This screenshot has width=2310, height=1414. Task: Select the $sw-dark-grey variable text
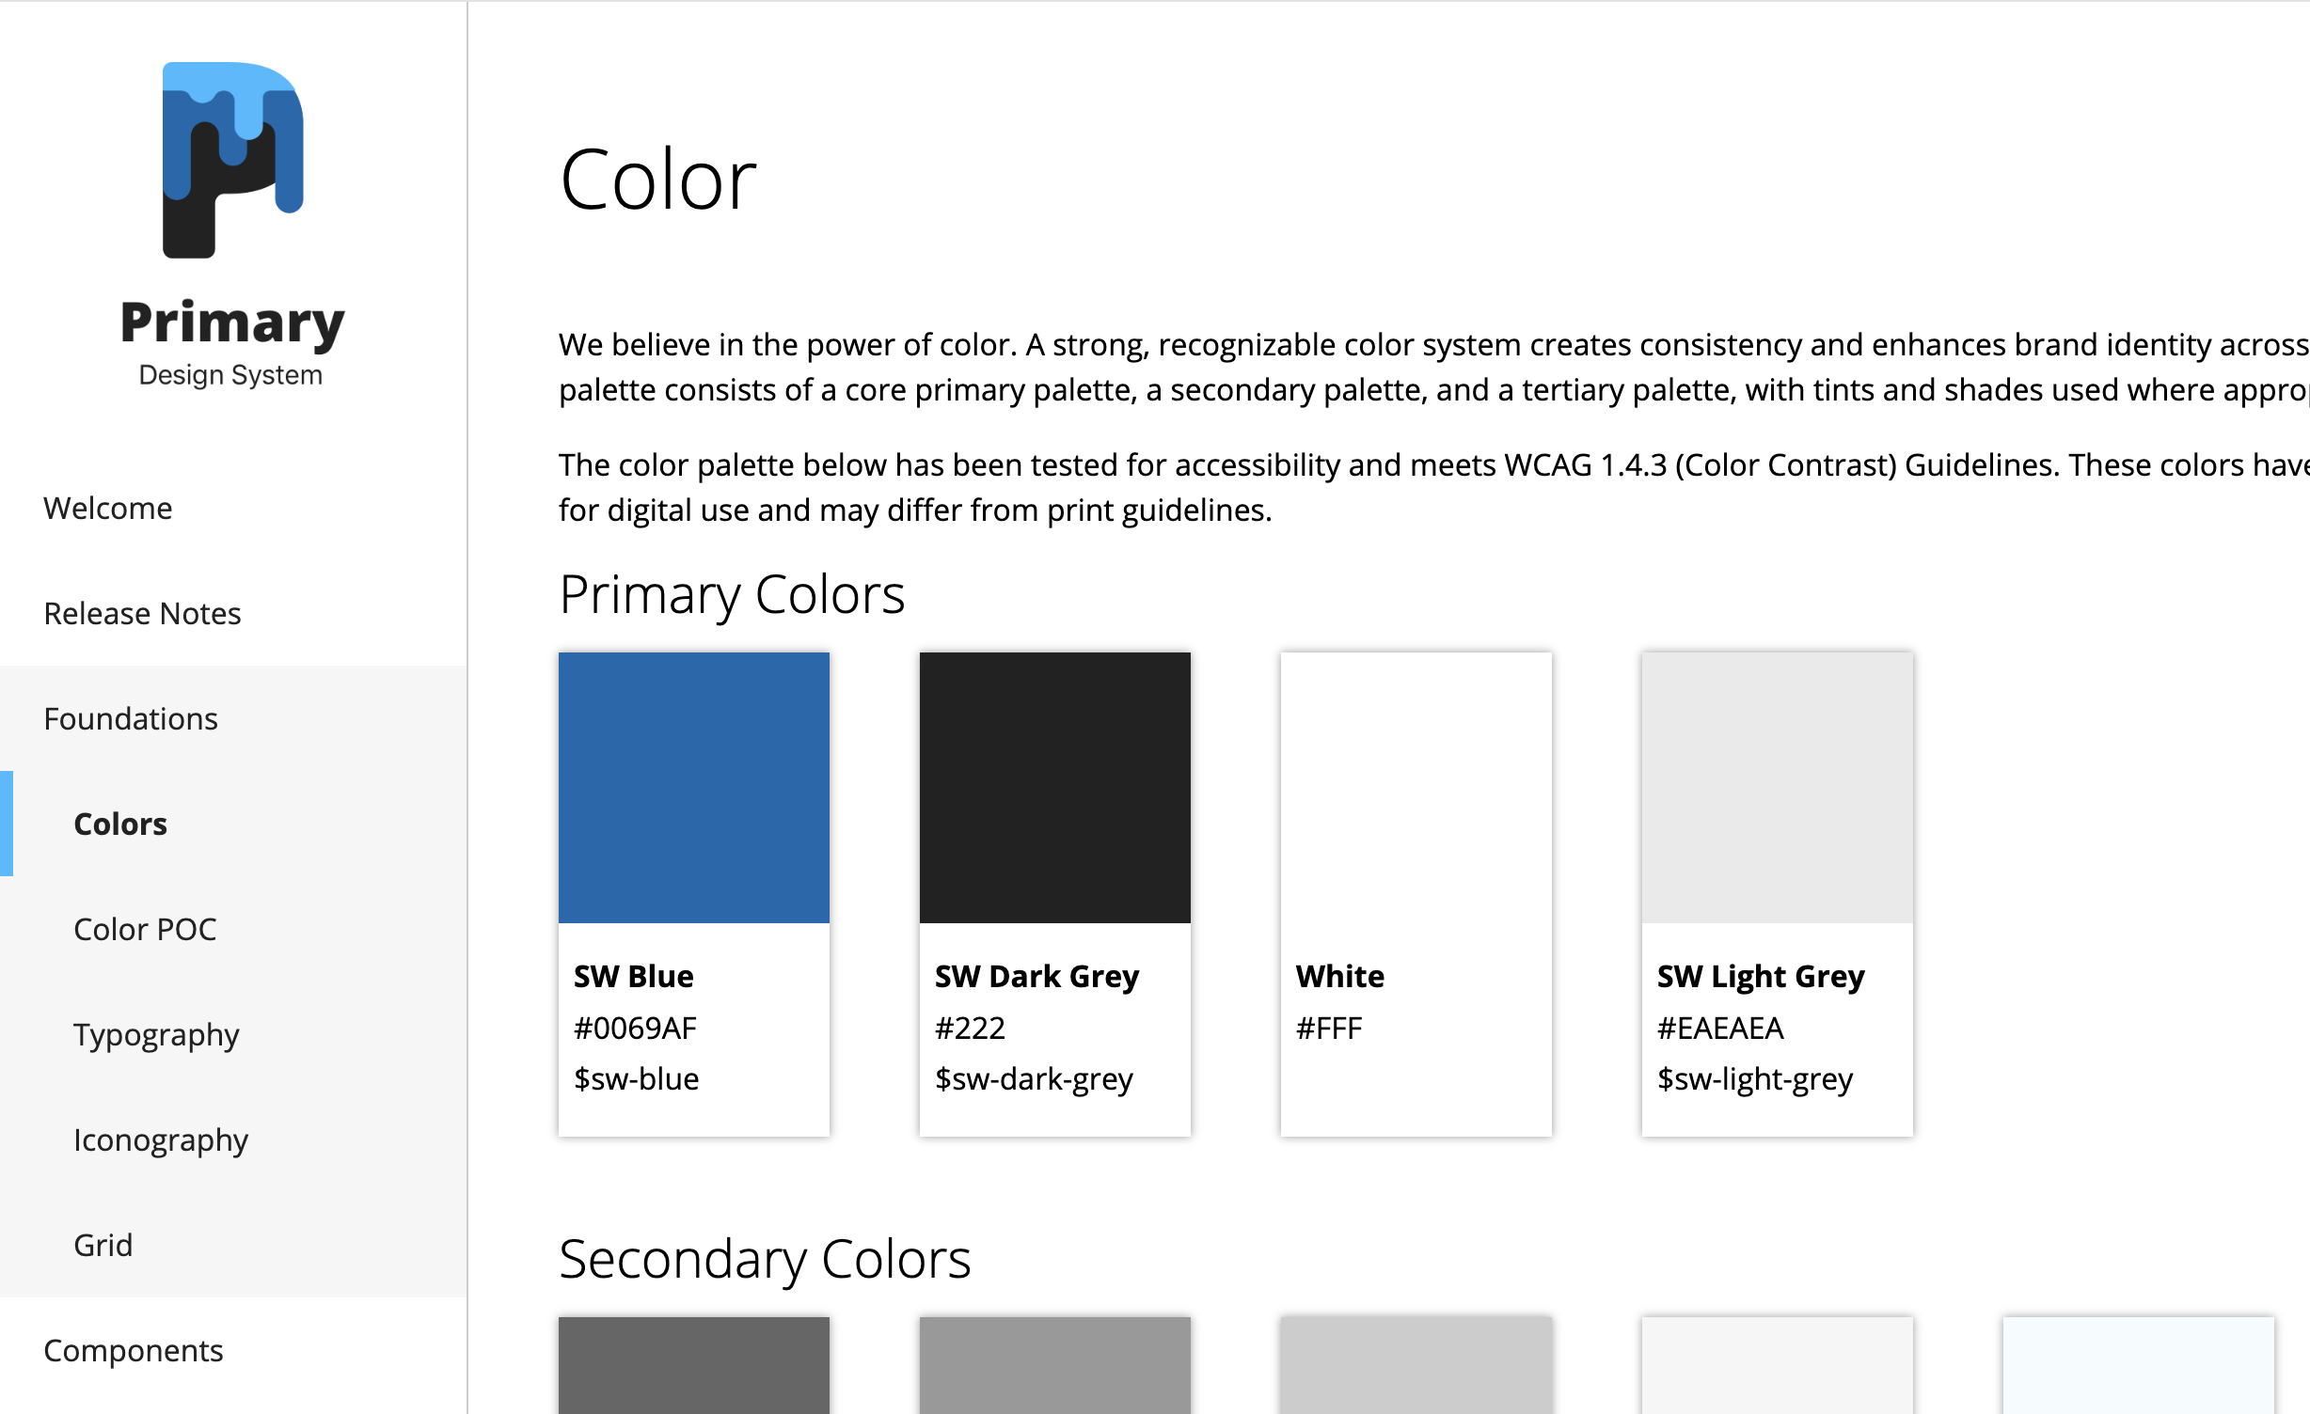pyautogui.click(x=1034, y=1079)
